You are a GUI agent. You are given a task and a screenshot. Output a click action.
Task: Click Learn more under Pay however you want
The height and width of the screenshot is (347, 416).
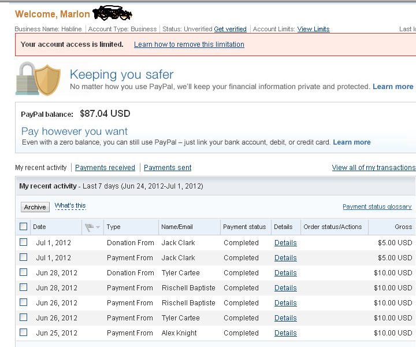point(352,142)
